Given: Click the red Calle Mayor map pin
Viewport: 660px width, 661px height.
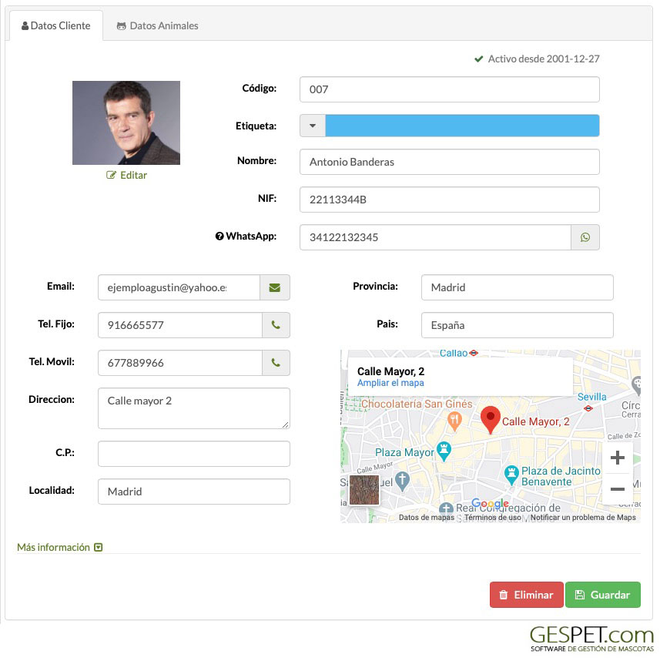Looking at the screenshot, I should coord(490,420).
